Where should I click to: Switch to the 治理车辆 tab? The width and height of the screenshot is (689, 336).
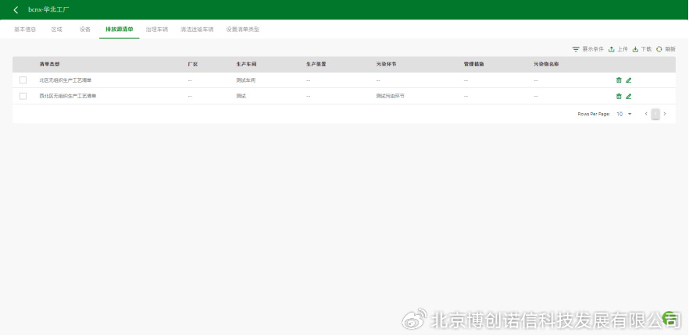(x=156, y=30)
